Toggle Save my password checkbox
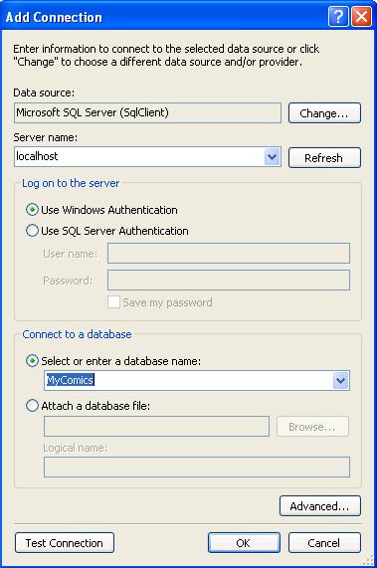The height and width of the screenshot is (568, 377). [113, 301]
